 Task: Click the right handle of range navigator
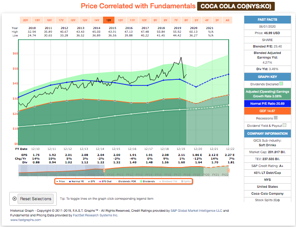pos(228,170)
